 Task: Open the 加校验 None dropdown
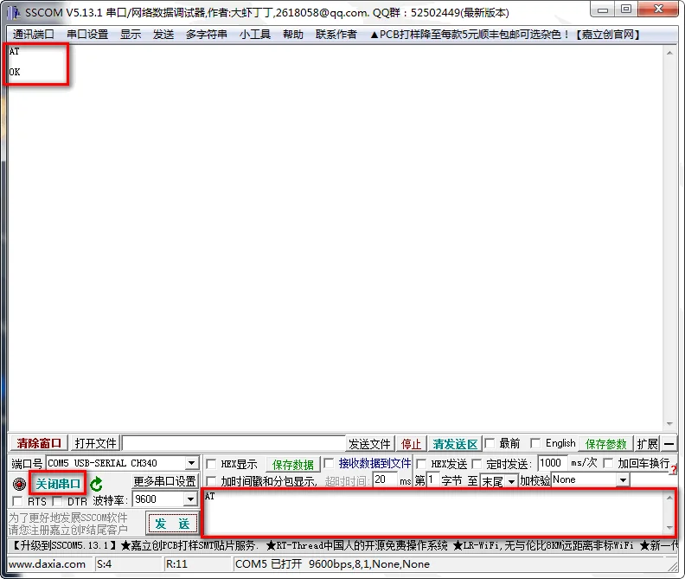click(623, 480)
